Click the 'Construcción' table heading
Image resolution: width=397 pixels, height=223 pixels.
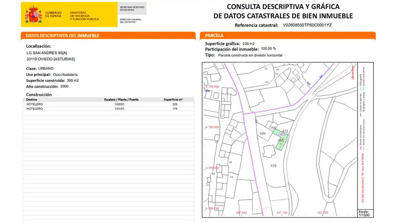click(x=39, y=94)
